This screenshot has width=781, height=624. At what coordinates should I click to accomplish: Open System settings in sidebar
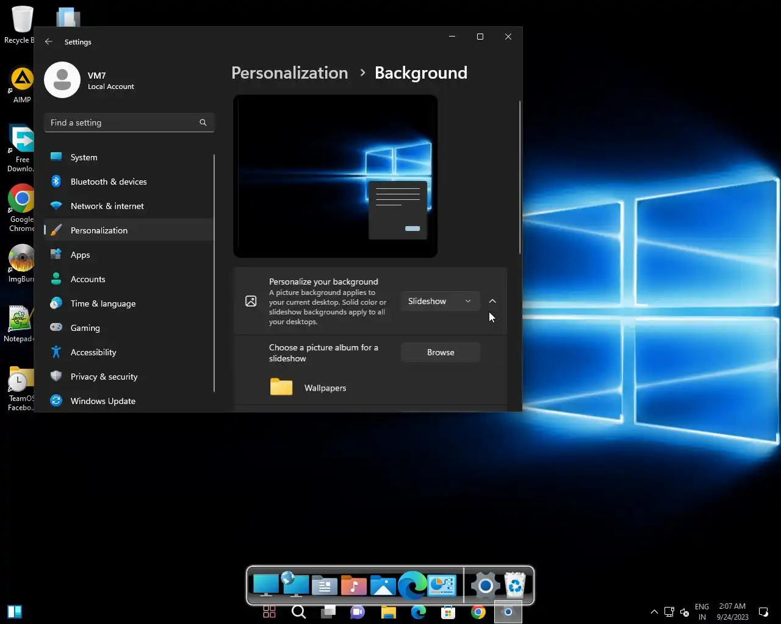pyautogui.click(x=129, y=157)
